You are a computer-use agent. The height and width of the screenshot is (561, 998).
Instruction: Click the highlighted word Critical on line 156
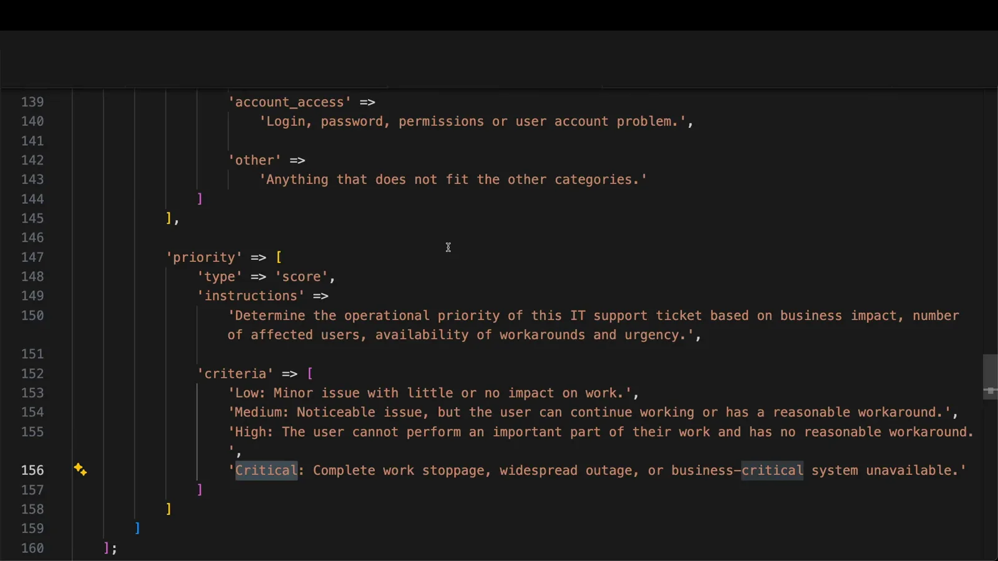point(266,471)
